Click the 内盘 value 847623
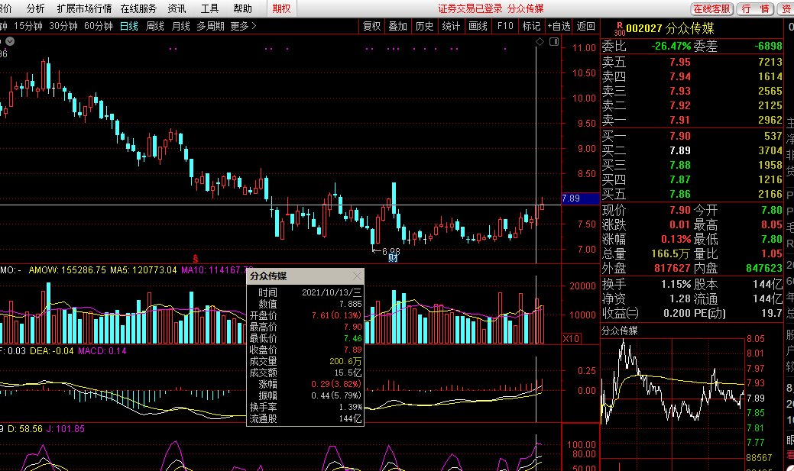The width and height of the screenshot is (794, 471). (x=764, y=268)
